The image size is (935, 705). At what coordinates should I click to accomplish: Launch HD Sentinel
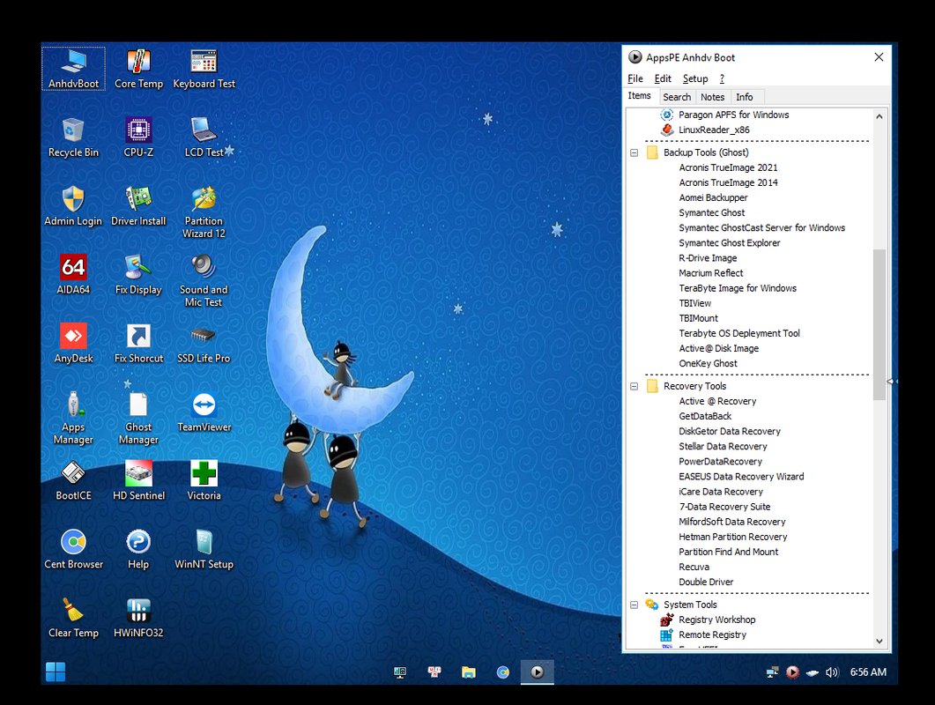pyautogui.click(x=138, y=480)
